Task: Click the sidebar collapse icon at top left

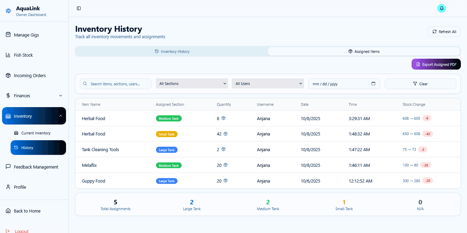Action: 79,8
